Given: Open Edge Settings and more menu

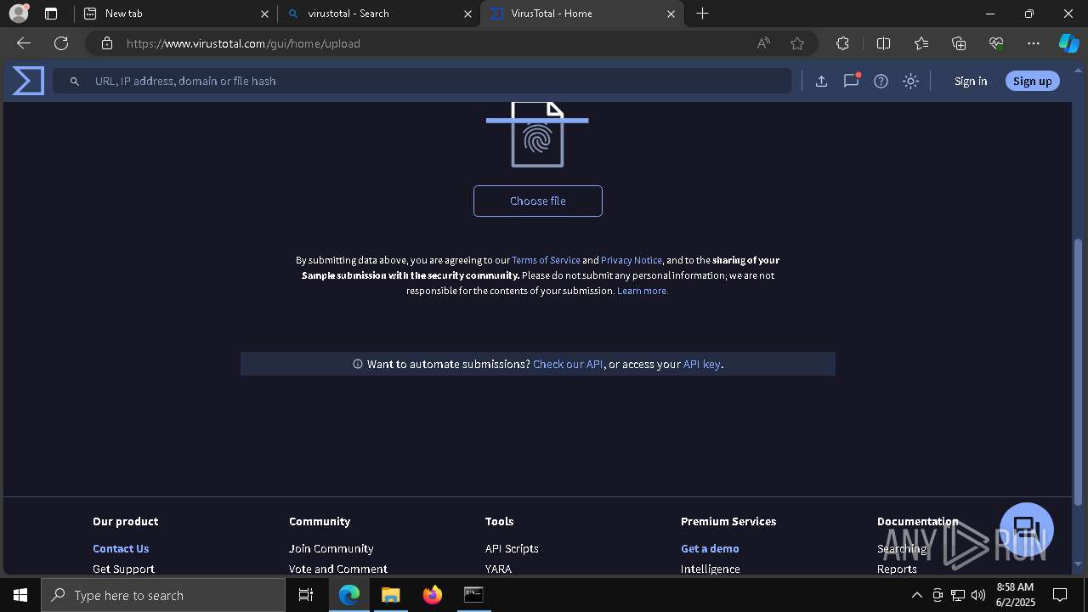Looking at the screenshot, I should (x=1034, y=43).
